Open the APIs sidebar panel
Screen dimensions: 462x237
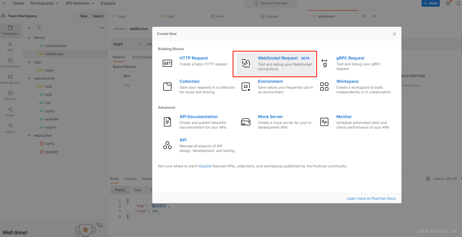[x=10, y=47]
